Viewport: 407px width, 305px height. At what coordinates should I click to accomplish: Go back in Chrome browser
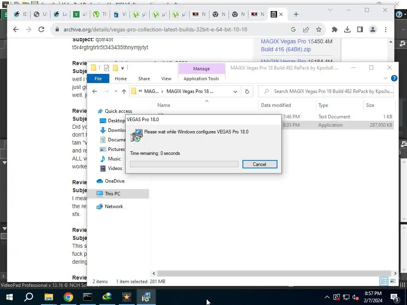coord(16,29)
